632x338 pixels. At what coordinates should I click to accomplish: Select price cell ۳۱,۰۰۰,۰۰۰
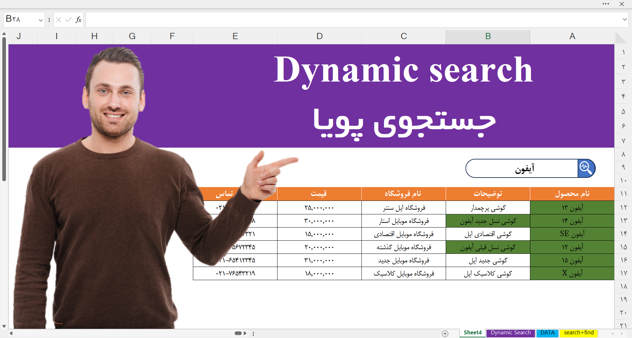pyautogui.click(x=319, y=260)
